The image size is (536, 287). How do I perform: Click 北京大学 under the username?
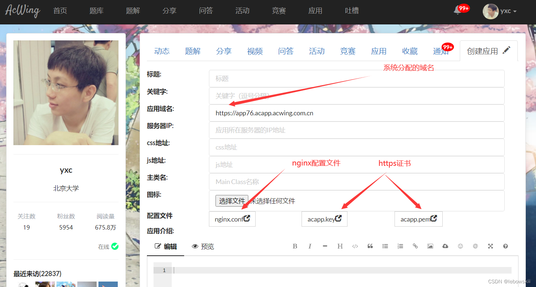66,188
